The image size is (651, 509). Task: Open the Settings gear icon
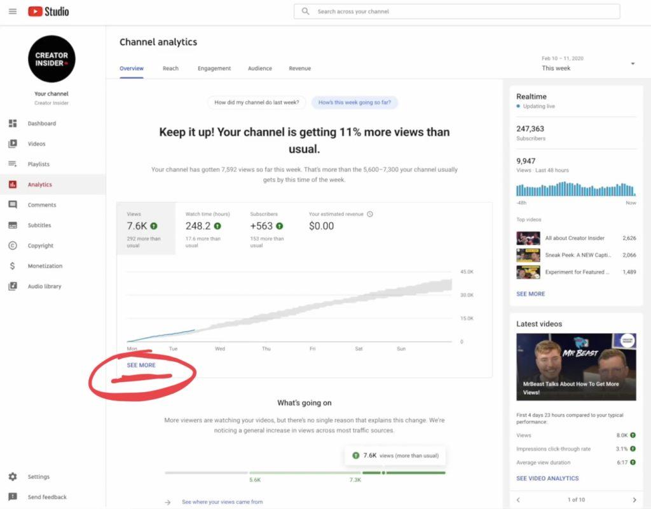pyautogui.click(x=13, y=477)
